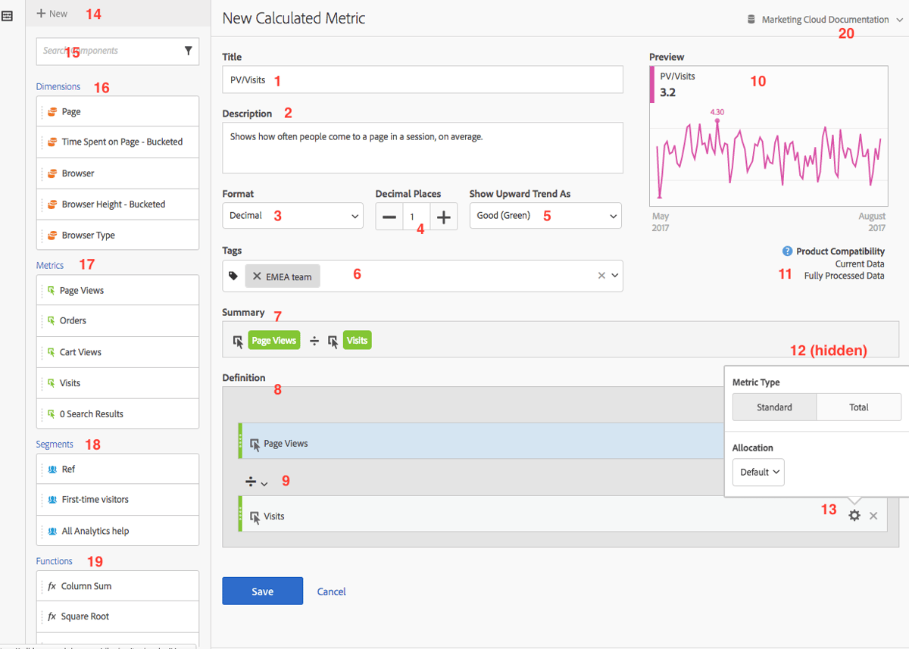
Task: Click the Save button
Action: [x=262, y=591]
